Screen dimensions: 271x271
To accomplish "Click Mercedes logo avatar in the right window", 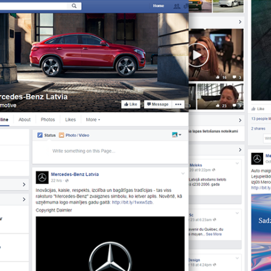I will tap(257, 159).
